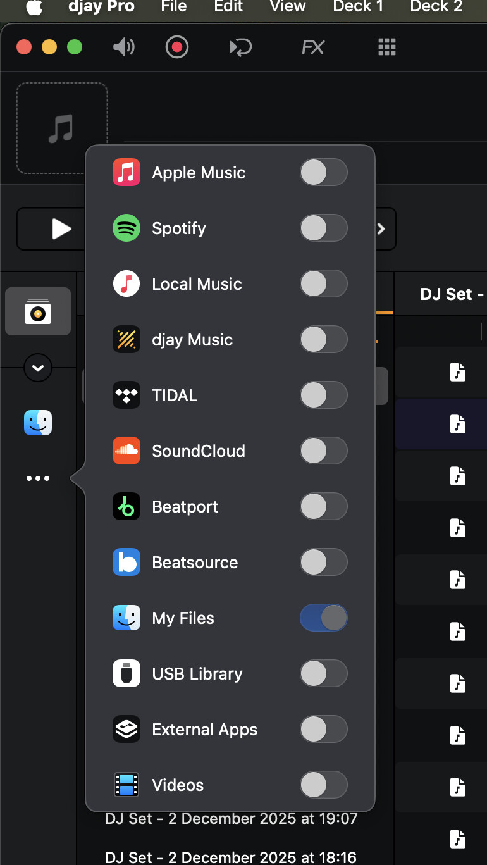
Task: Open the View menu in menu bar
Action: coord(288,7)
